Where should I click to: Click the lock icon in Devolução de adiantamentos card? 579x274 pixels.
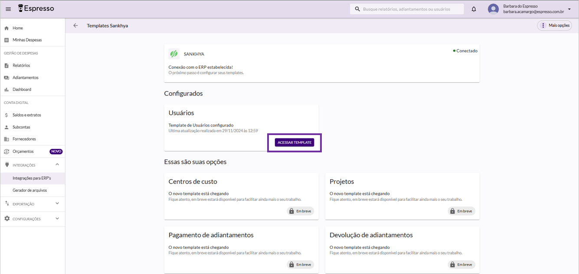coord(453,264)
